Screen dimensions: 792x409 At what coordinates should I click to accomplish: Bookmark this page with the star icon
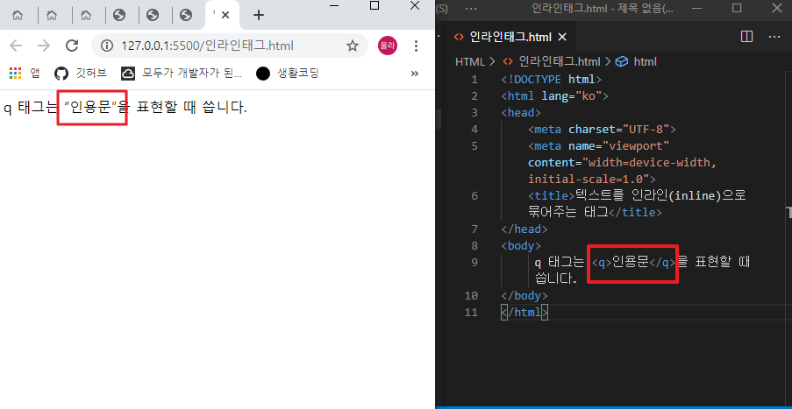[x=352, y=46]
